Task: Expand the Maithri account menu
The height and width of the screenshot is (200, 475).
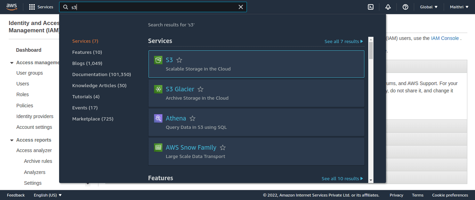Action: (459, 7)
